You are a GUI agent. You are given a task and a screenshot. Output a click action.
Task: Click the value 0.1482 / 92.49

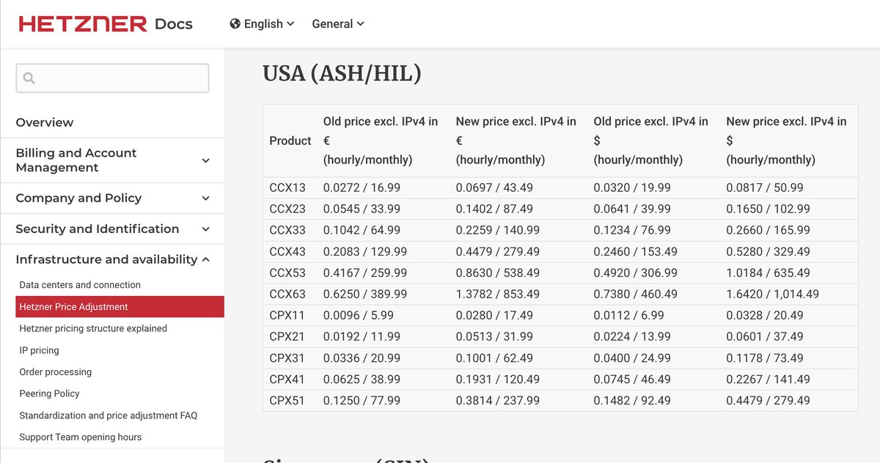pos(632,401)
